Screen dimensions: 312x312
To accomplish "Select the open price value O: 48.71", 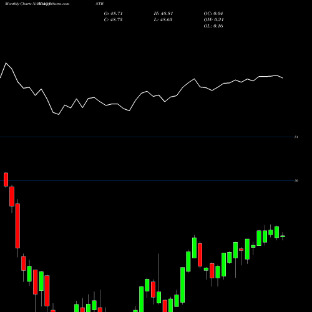I will pos(114,14).
